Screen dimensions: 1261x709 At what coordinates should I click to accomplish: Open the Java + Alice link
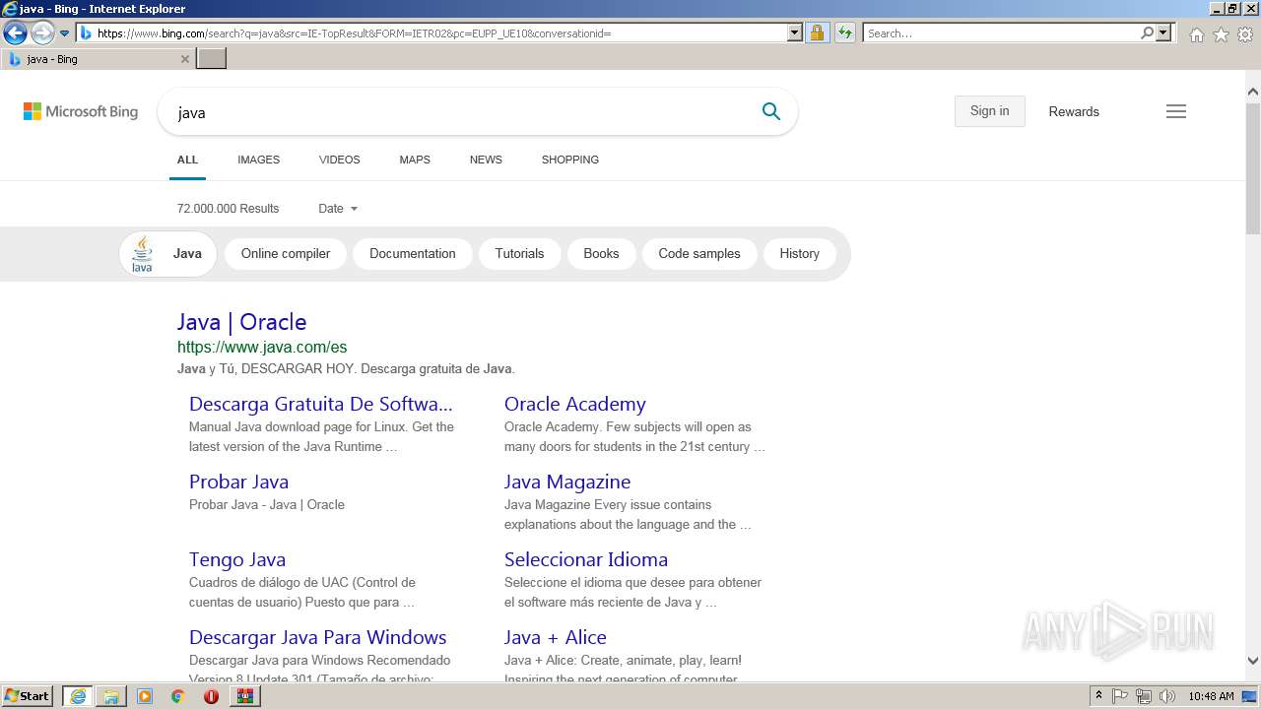(x=556, y=637)
